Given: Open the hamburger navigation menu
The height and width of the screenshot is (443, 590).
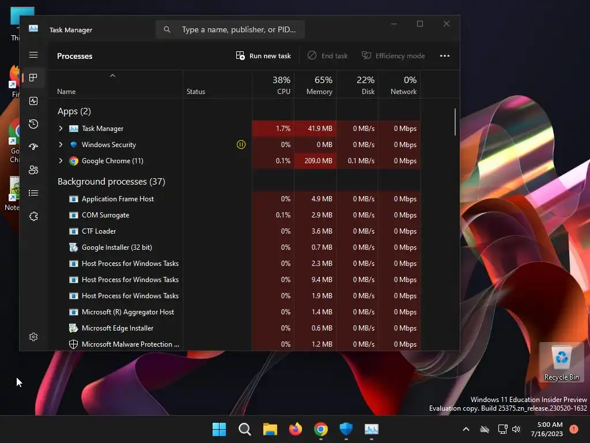Looking at the screenshot, I should coord(33,55).
